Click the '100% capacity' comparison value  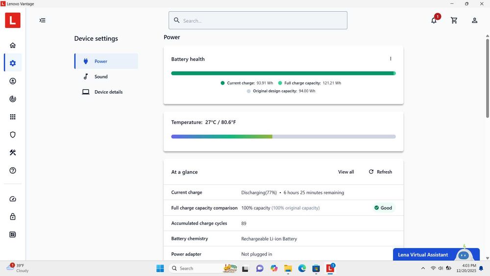pyautogui.click(x=256, y=208)
